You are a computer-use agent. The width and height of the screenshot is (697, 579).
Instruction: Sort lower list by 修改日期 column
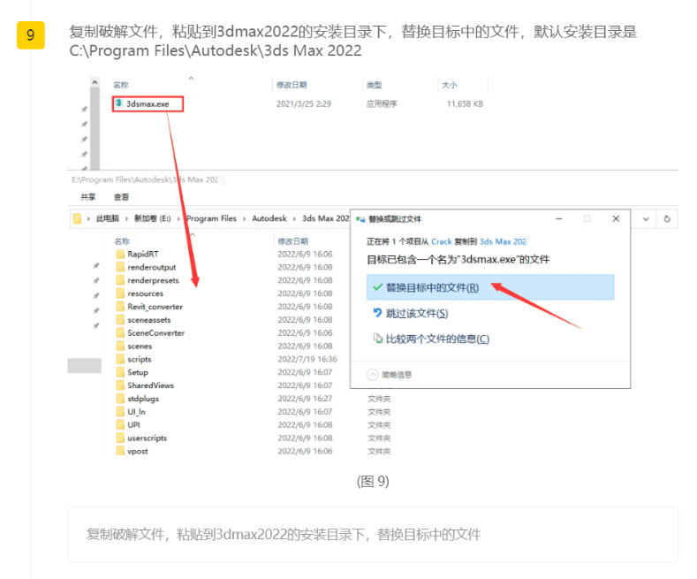(x=293, y=241)
